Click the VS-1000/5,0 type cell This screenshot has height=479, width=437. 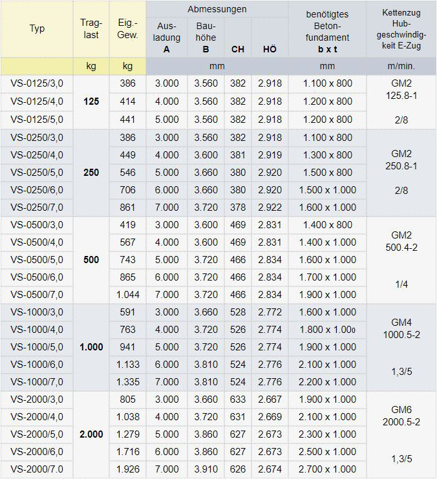pos(37,347)
